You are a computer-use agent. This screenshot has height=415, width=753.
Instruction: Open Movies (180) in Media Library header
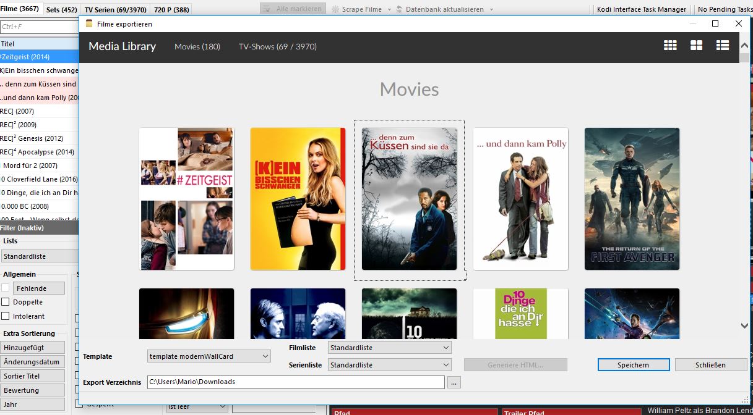point(197,46)
